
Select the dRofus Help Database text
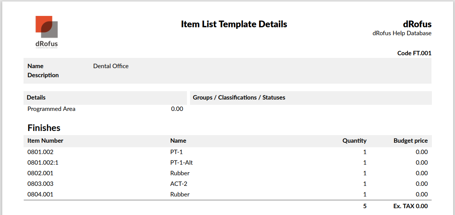point(402,33)
